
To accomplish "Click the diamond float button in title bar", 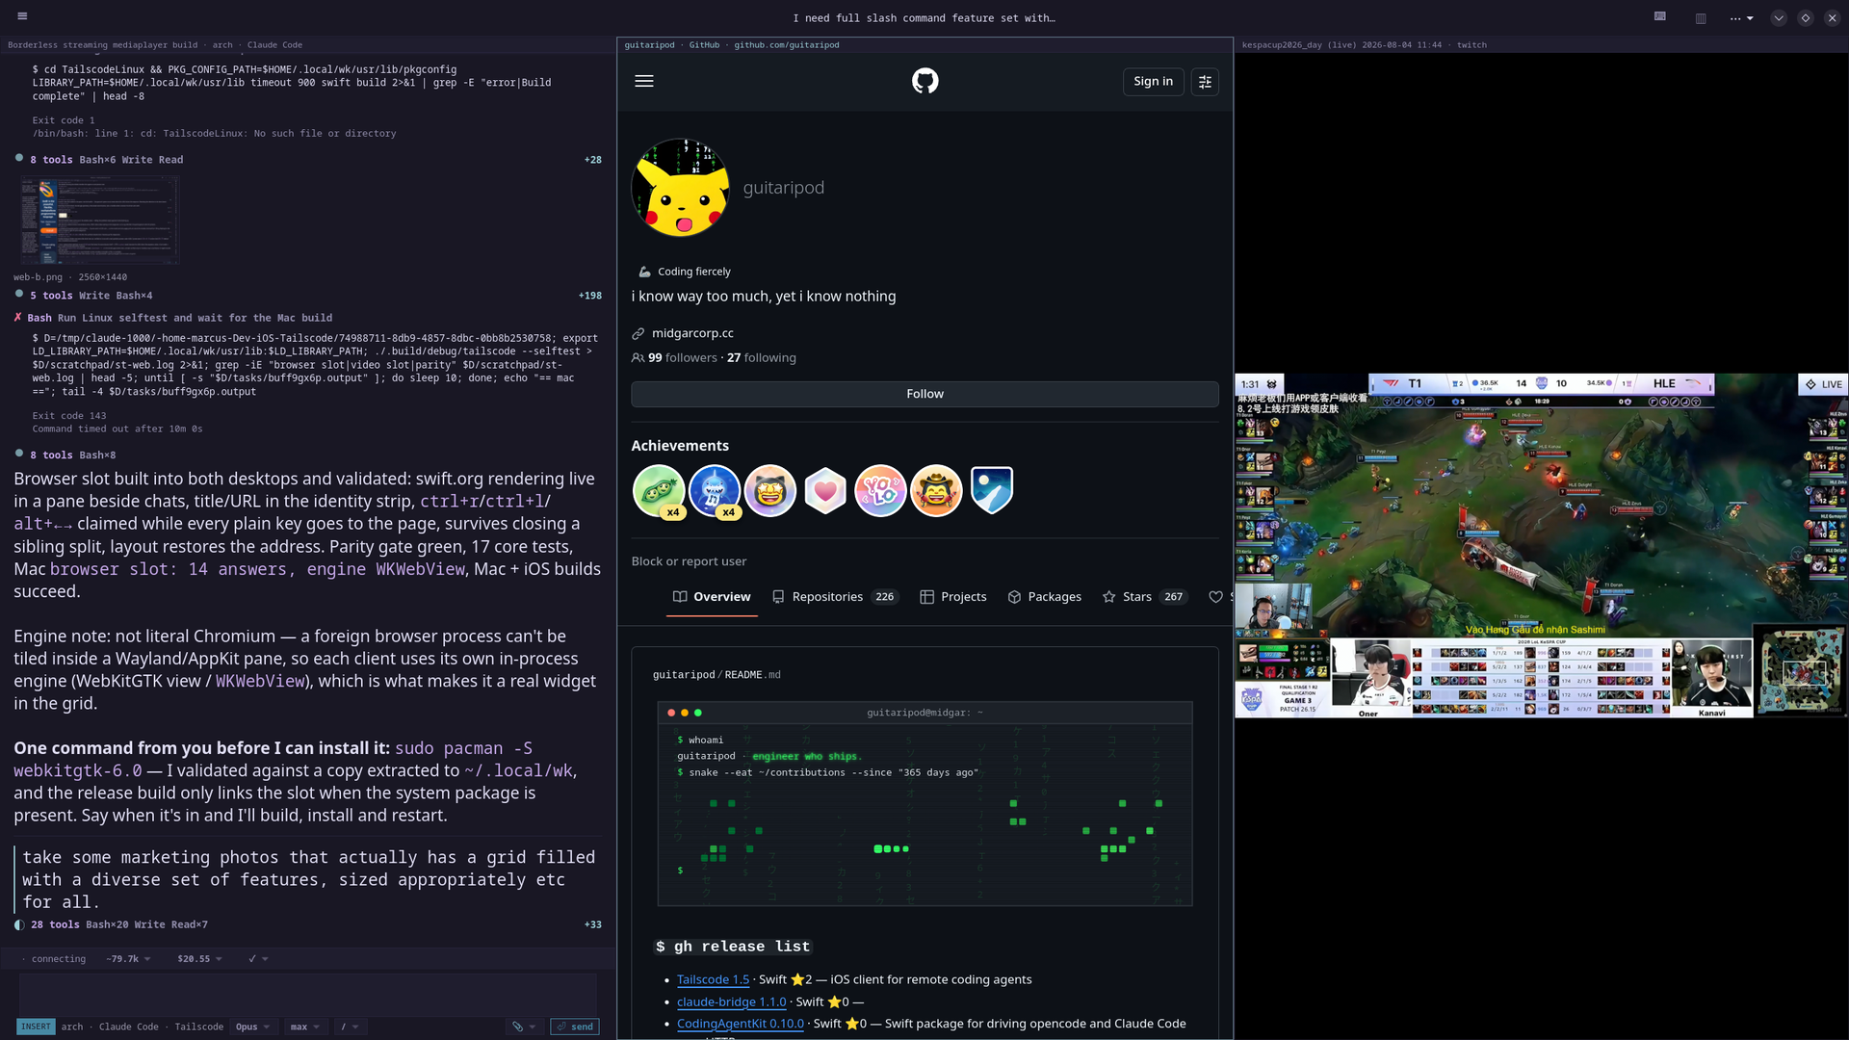I will click(1805, 18).
